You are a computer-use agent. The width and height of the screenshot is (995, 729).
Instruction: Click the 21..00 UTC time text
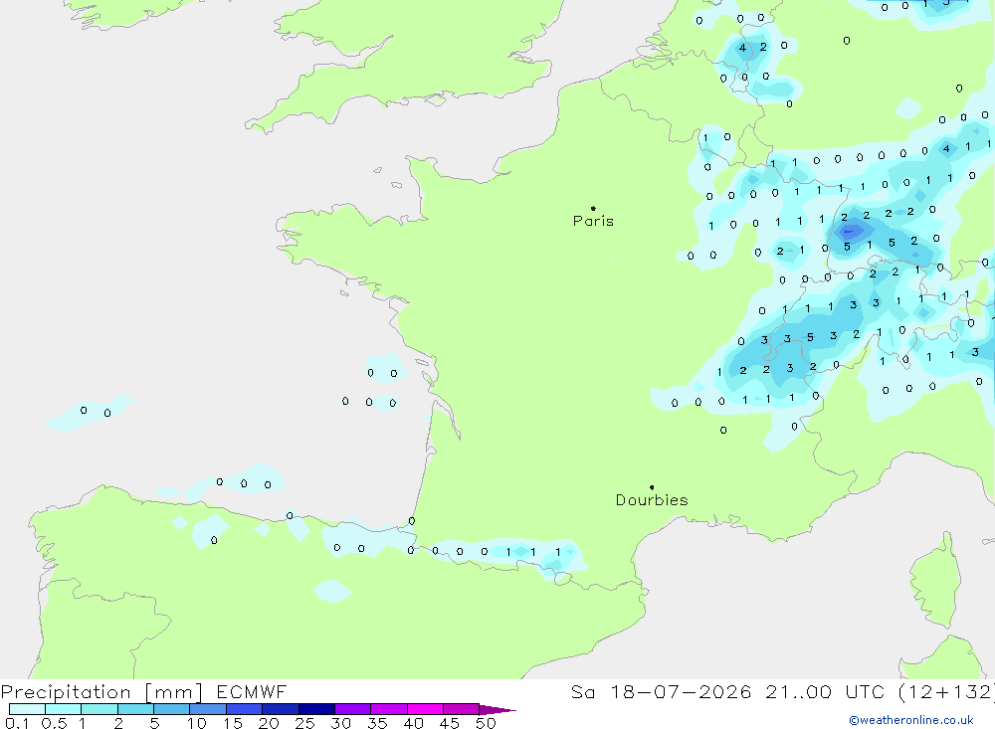coord(825,691)
